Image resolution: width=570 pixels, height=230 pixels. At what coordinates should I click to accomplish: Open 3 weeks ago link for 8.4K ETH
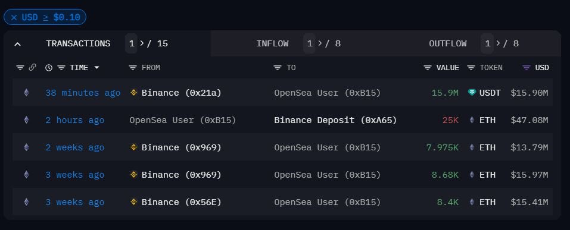coord(75,201)
